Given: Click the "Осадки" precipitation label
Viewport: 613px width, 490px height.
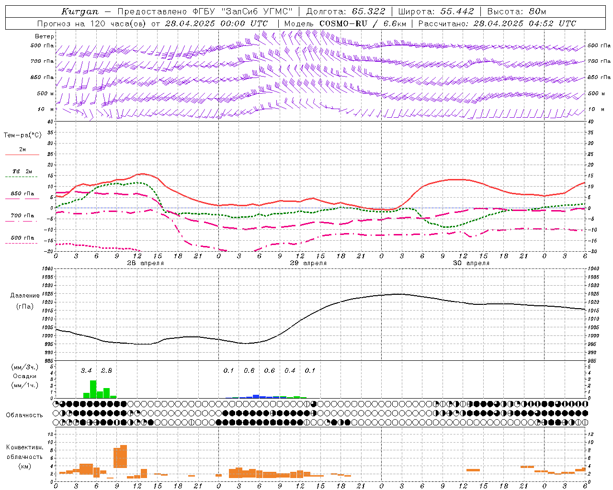Looking at the screenshot, I should tap(25, 376).
